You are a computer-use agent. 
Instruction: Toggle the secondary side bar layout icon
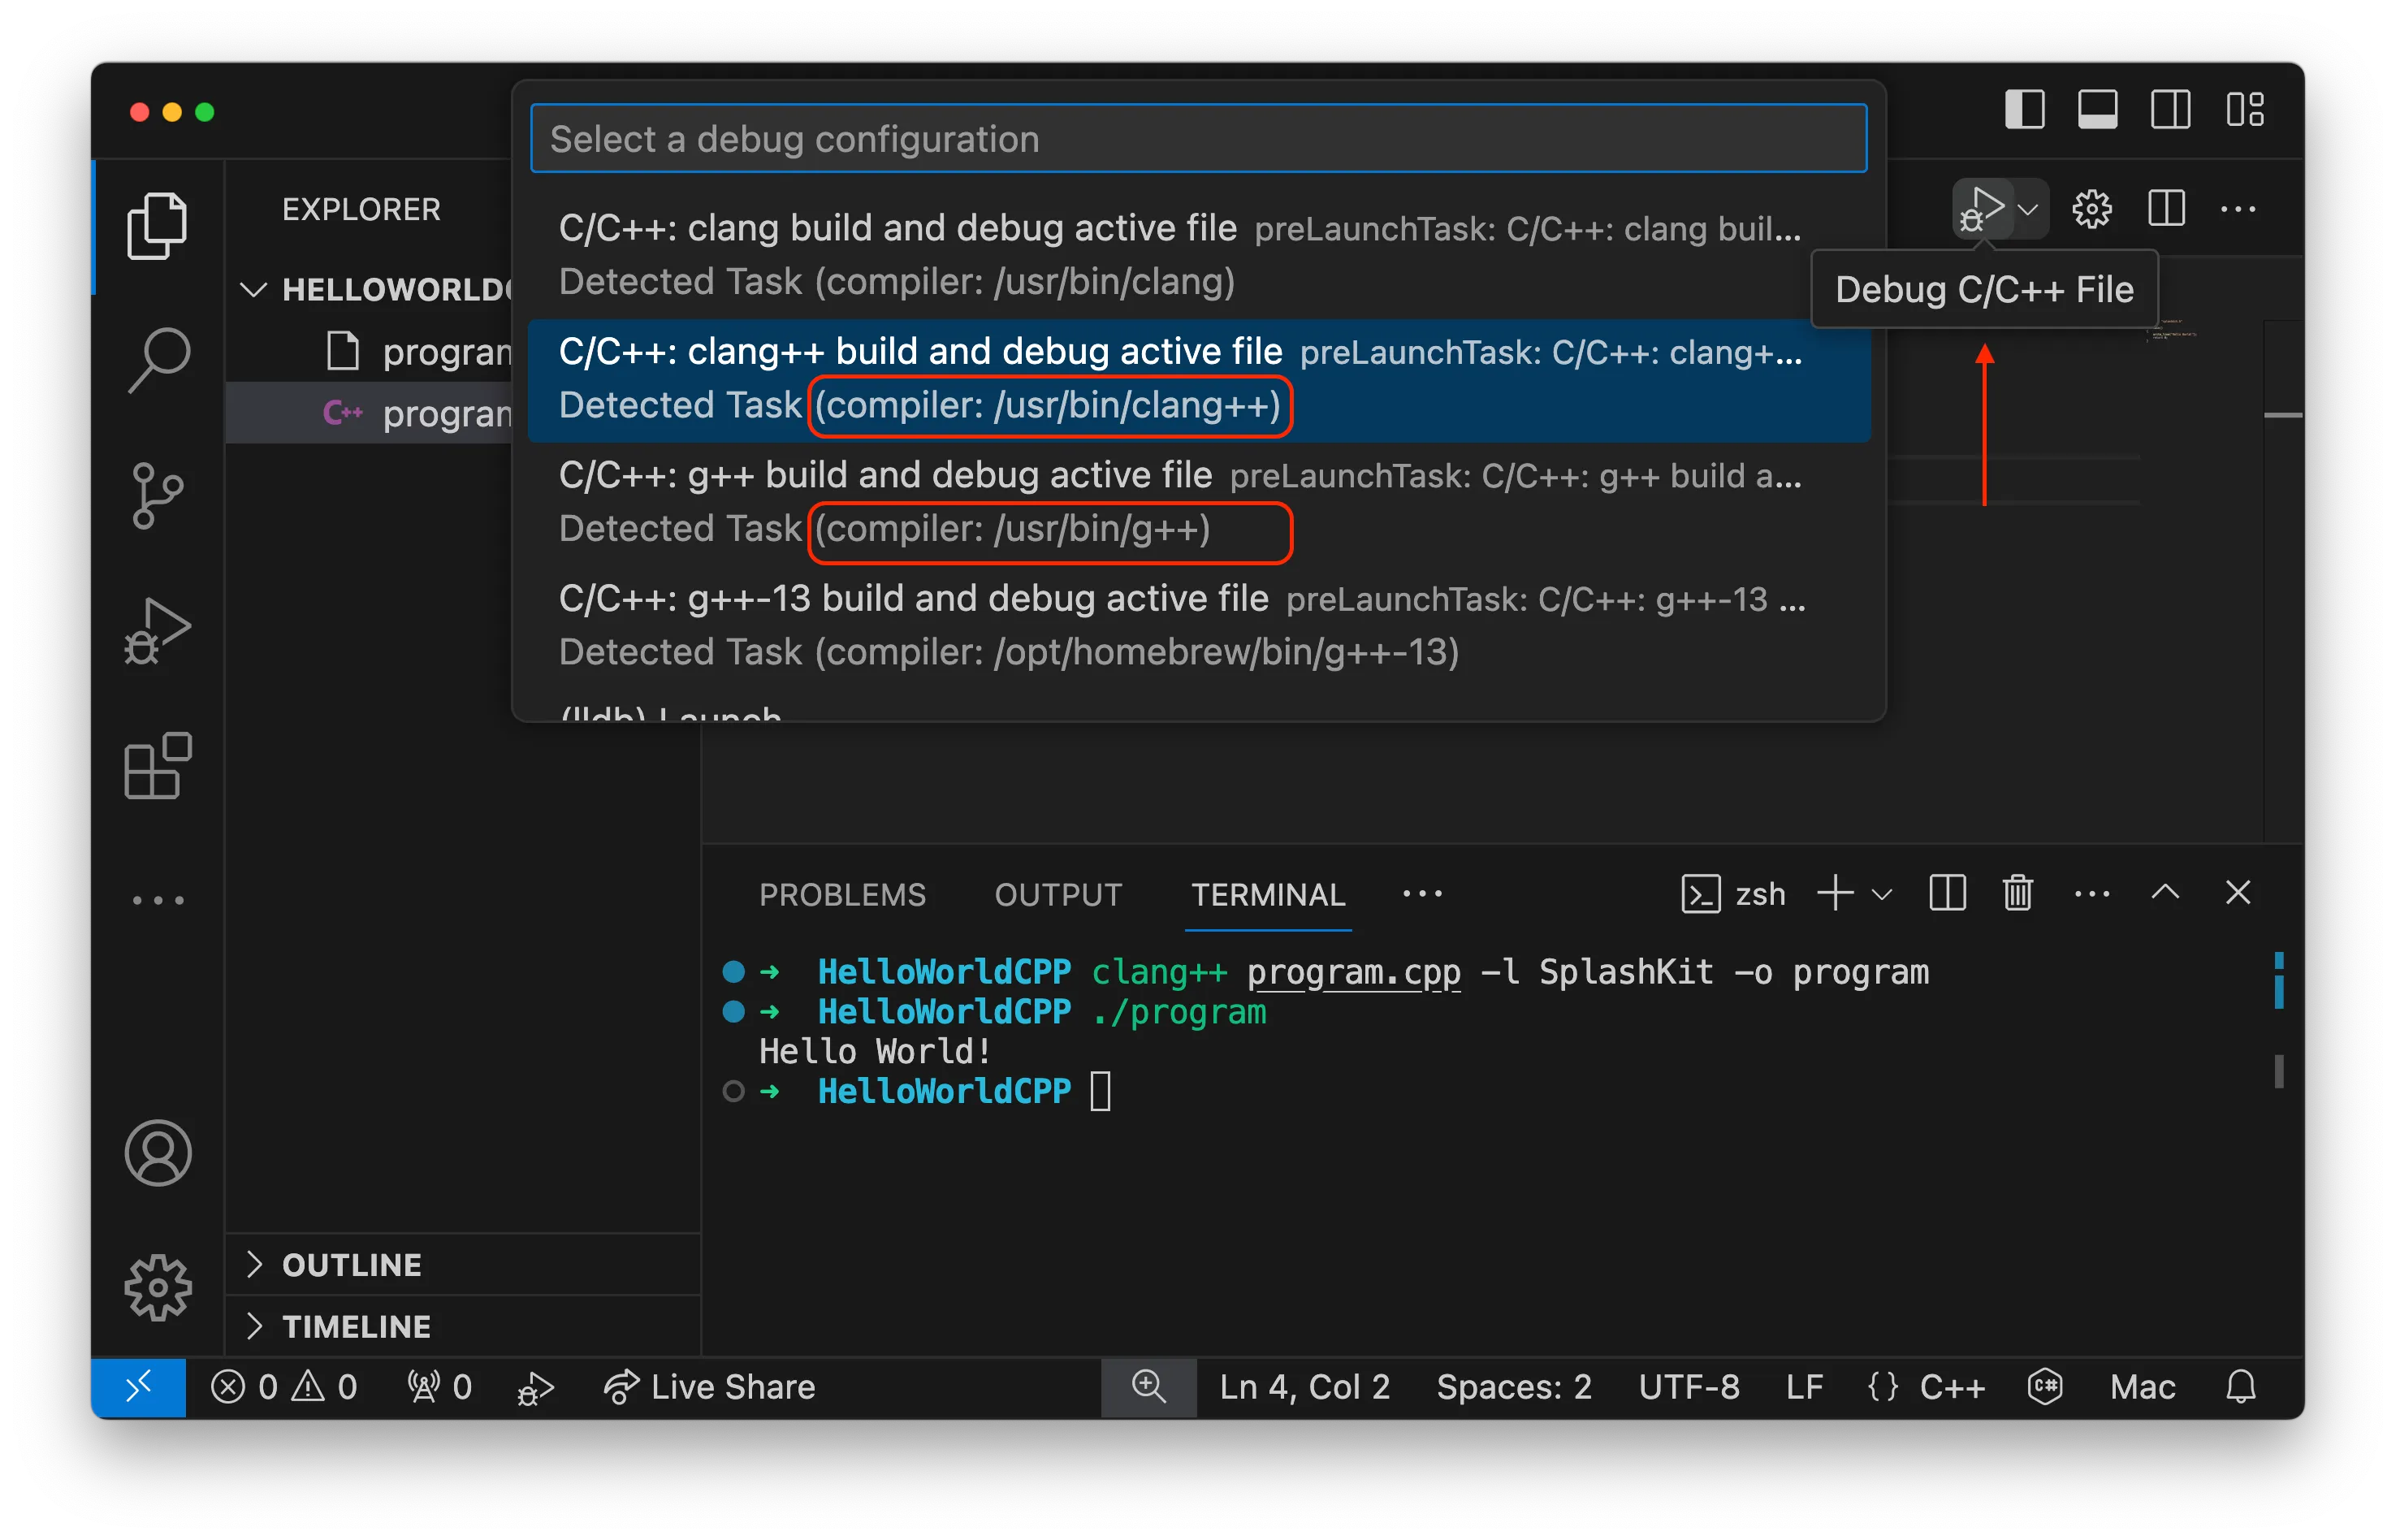(2170, 109)
